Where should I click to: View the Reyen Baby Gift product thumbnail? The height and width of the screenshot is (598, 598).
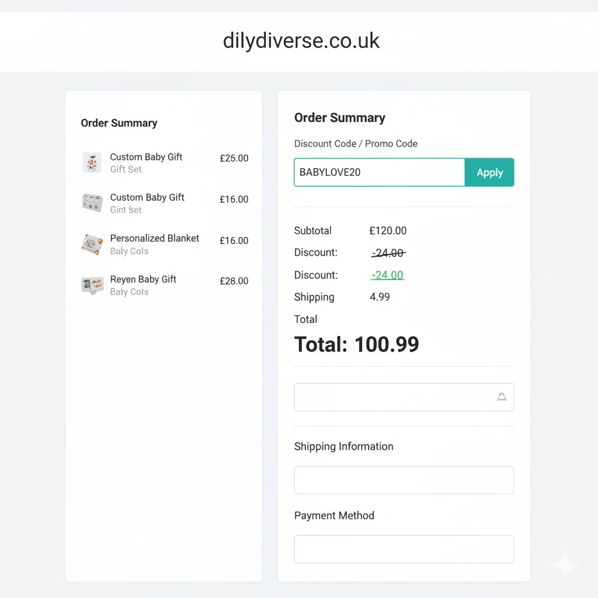(92, 285)
